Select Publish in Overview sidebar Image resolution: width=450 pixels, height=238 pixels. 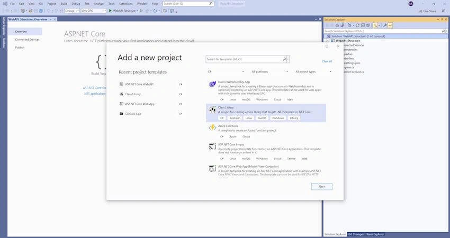click(x=20, y=48)
